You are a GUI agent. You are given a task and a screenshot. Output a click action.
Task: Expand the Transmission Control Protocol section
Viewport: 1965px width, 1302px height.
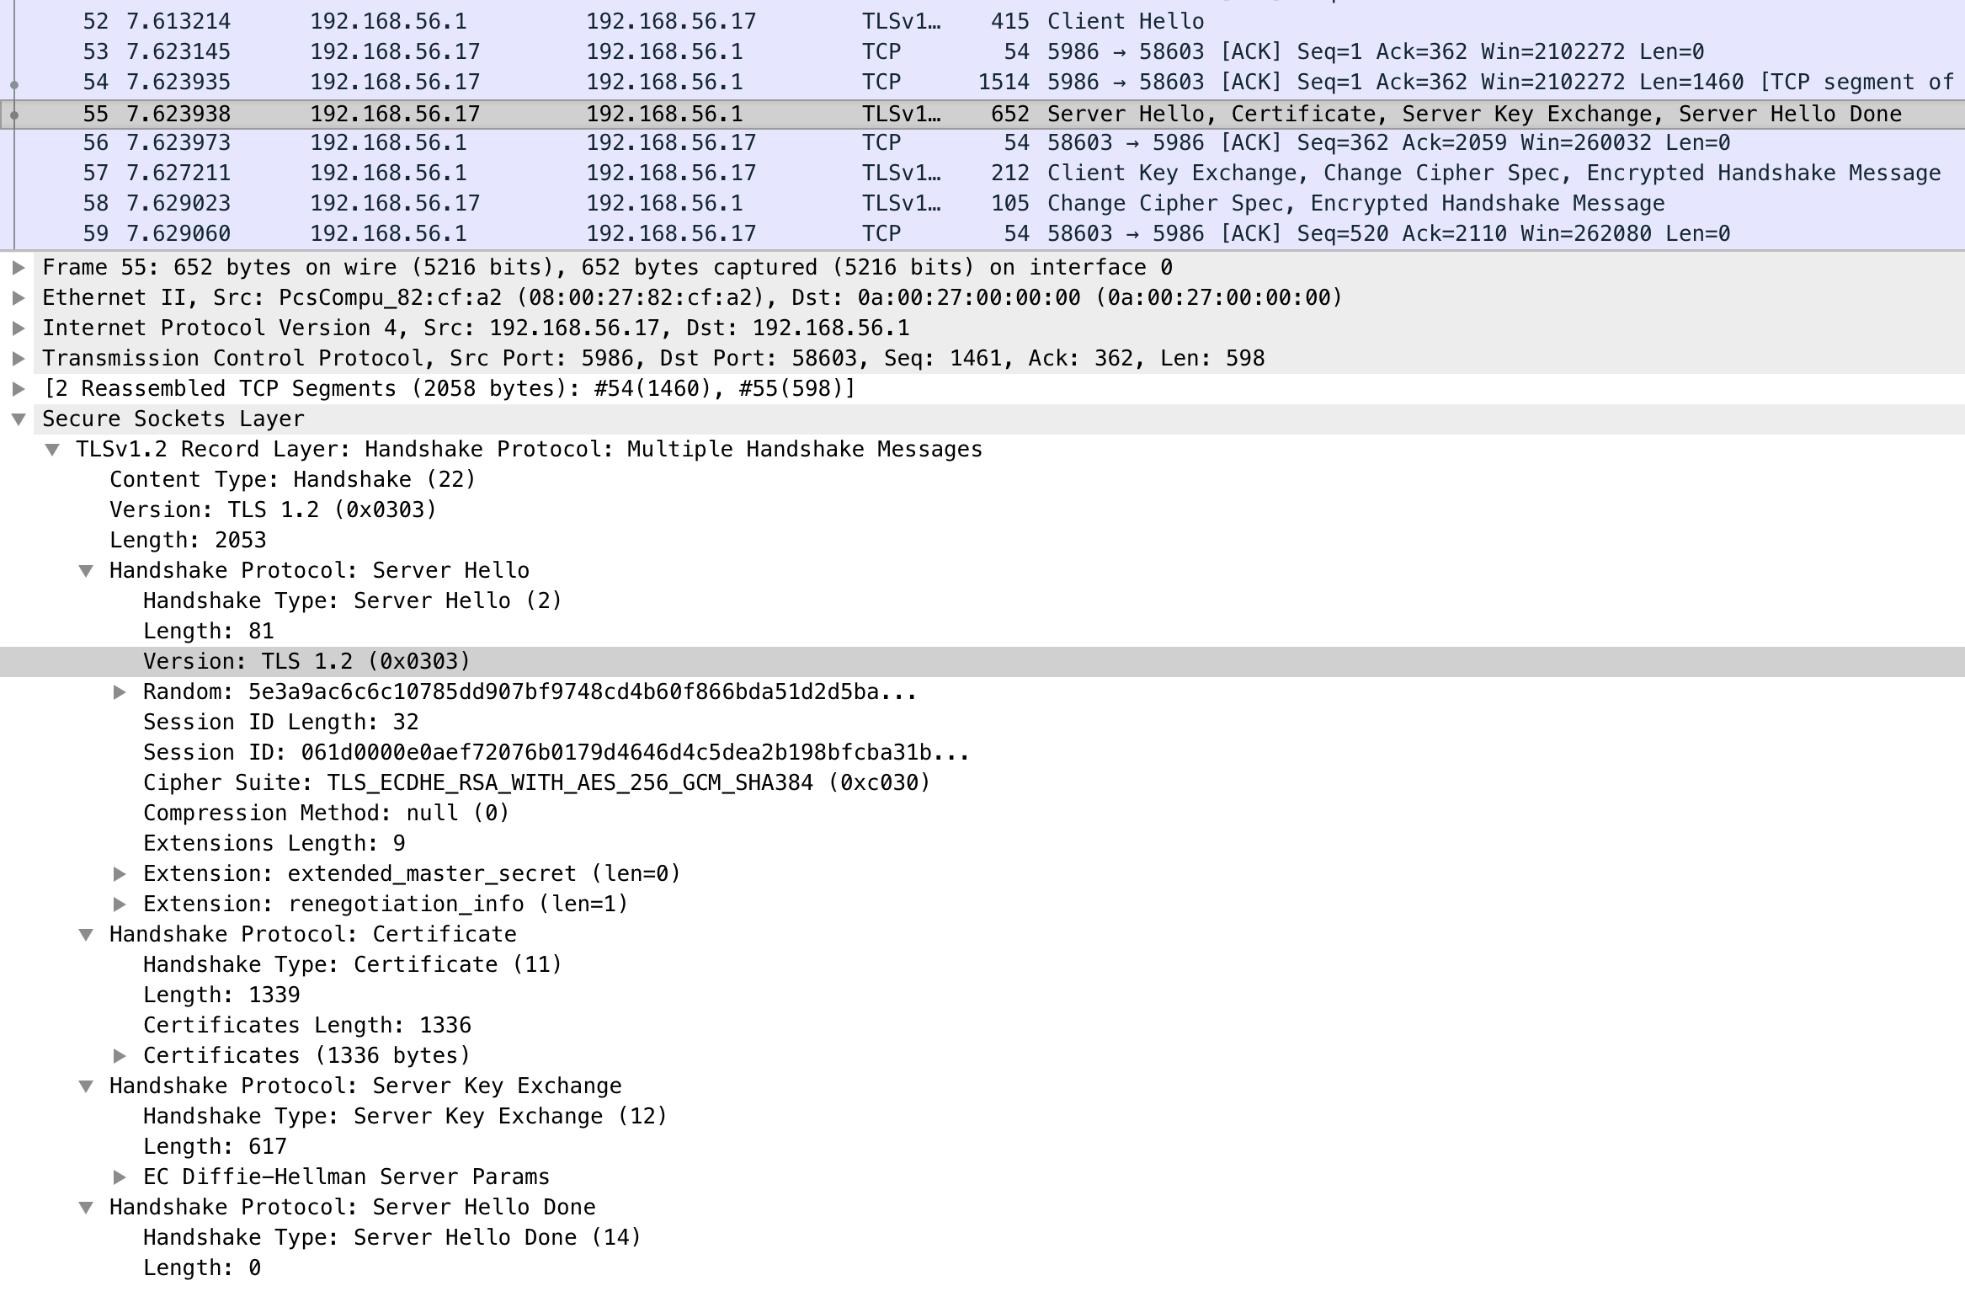[x=19, y=358]
